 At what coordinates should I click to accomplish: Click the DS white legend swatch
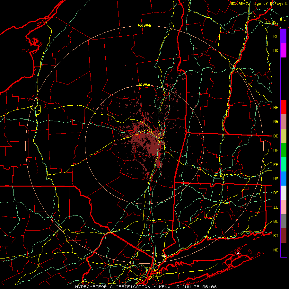(284, 193)
